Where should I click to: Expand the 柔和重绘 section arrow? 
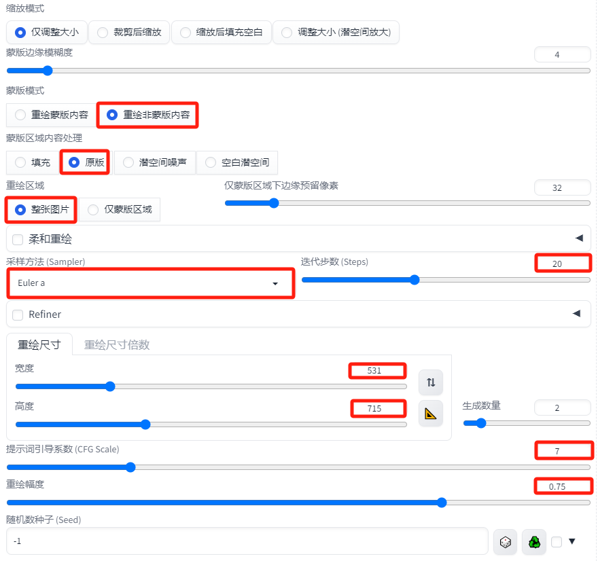(x=579, y=238)
